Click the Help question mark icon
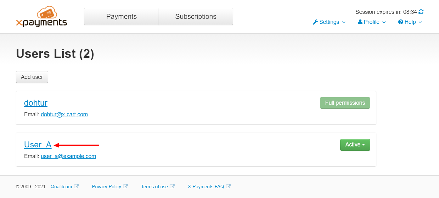Image resolution: width=439 pixels, height=198 pixels. [401, 22]
